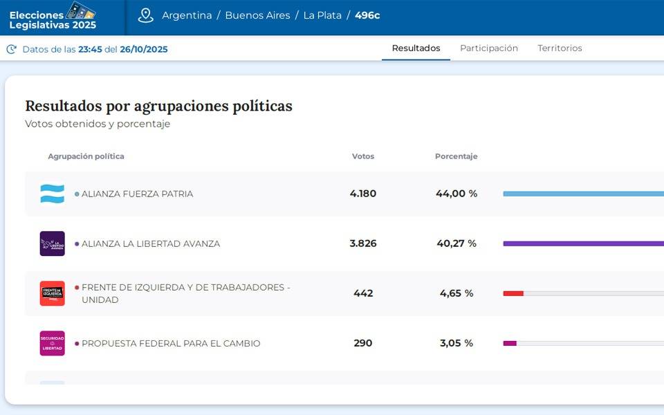Image resolution: width=664 pixels, height=415 pixels.
Task: Click the La Libertad Avanza party logo
Action: [52, 244]
